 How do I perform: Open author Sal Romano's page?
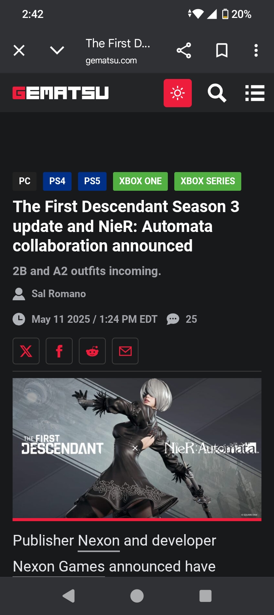tap(59, 294)
